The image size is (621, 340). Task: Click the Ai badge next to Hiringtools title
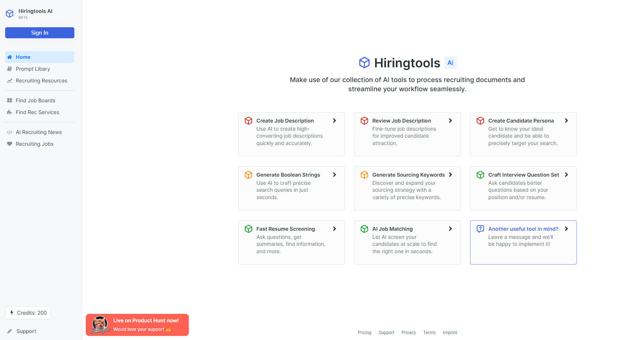450,63
